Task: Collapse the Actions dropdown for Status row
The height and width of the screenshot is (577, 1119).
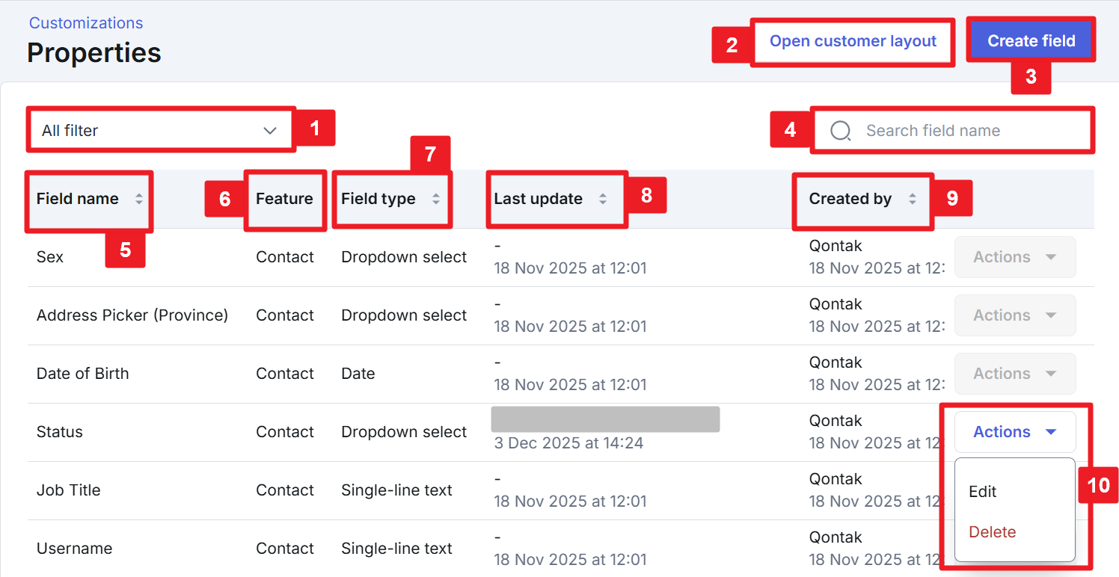Action: pos(1014,432)
